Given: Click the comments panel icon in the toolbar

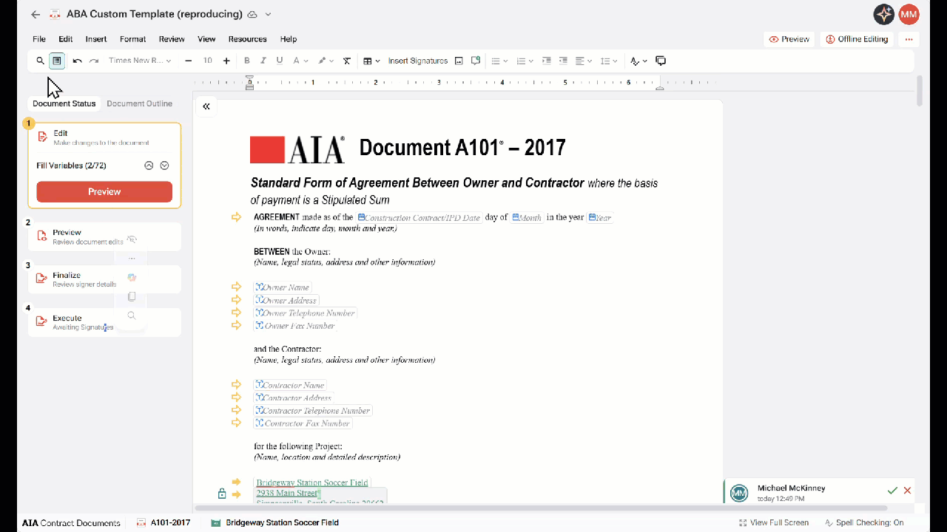Looking at the screenshot, I should coord(661,61).
